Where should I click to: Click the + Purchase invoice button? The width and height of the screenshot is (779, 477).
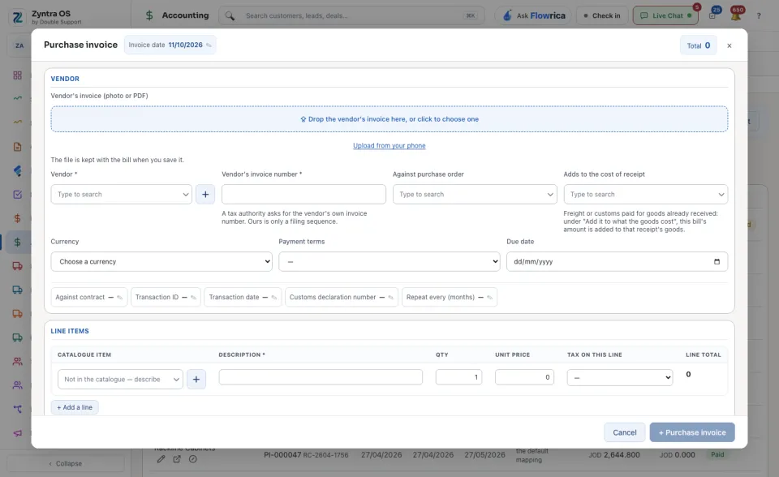pos(692,432)
